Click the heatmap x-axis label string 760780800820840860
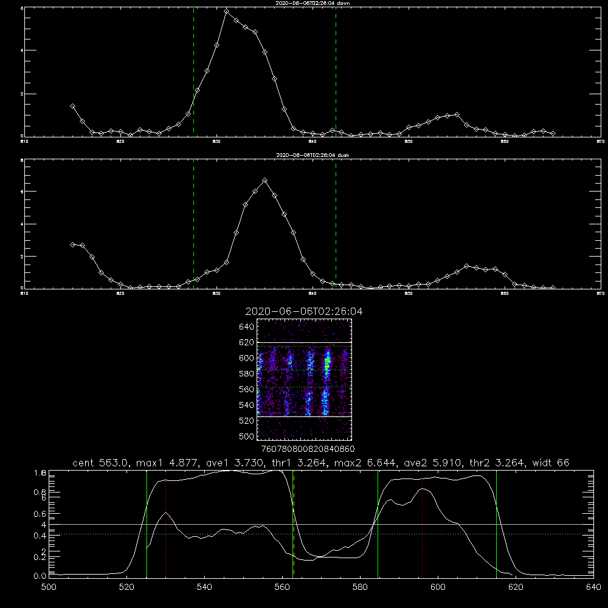This screenshot has height=608, width=608. point(308,449)
